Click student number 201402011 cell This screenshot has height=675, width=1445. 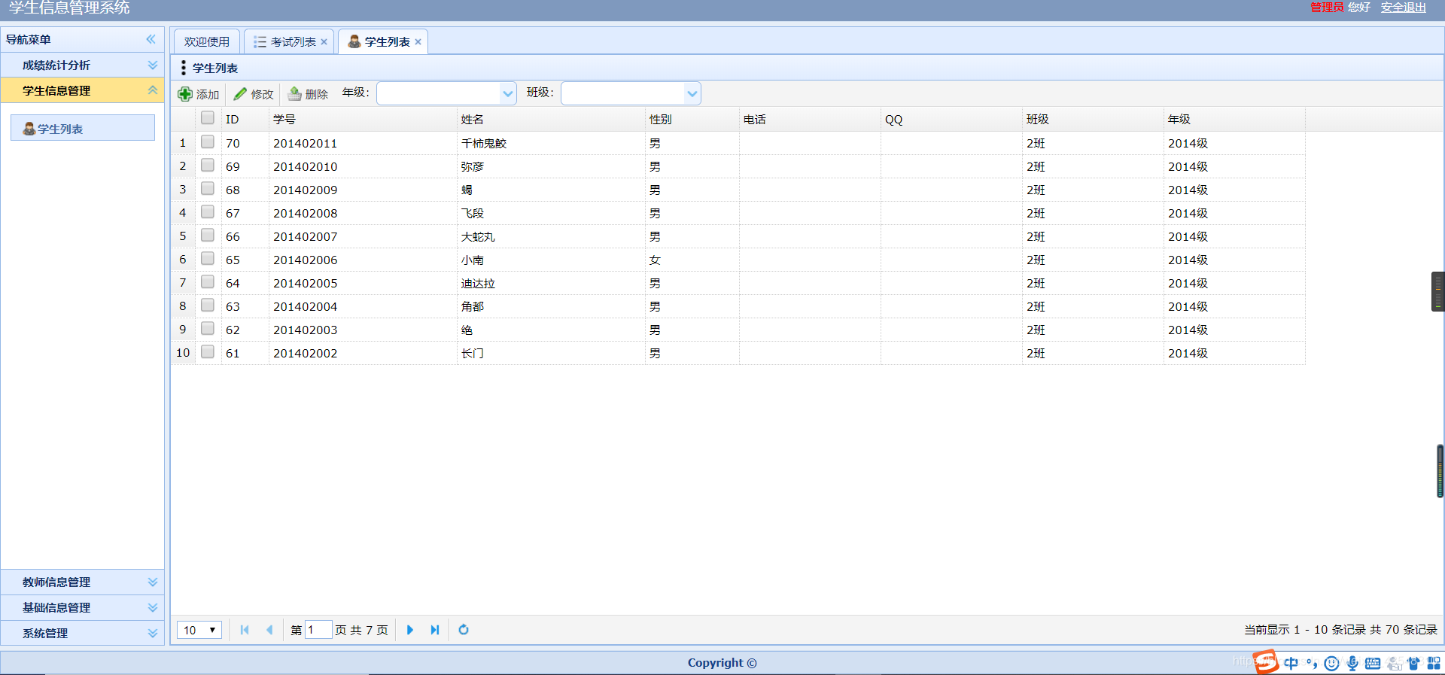pyautogui.click(x=363, y=143)
